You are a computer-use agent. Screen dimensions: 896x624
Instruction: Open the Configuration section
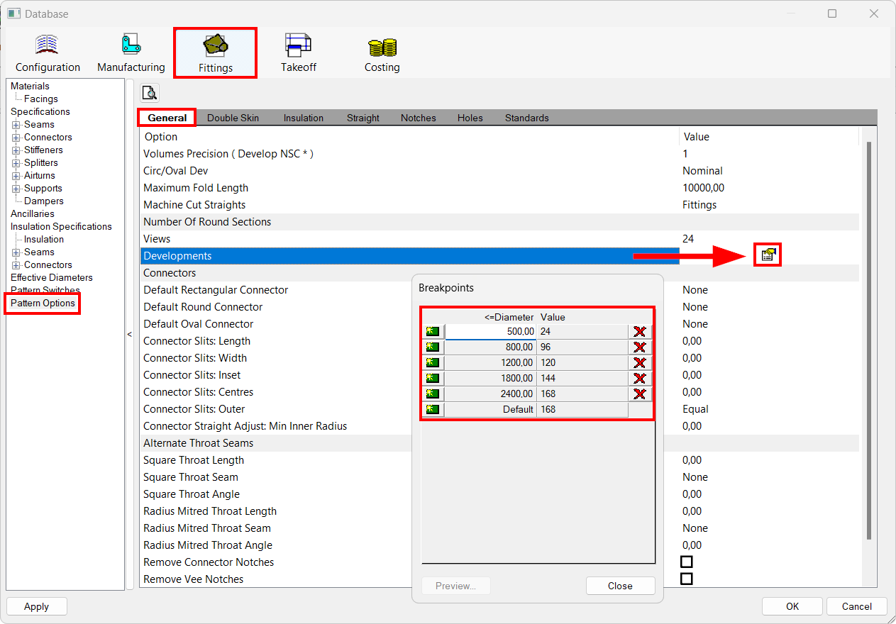coord(47,51)
